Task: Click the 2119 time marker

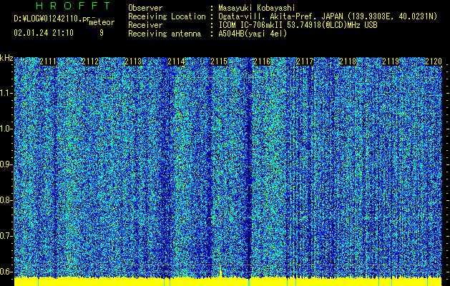Action: click(x=391, y=61)
